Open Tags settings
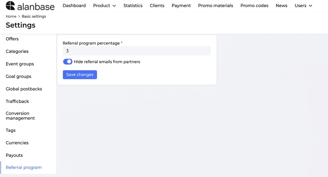 coord(11,130)
